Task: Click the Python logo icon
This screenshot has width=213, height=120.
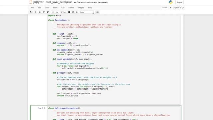Action: [170, 2]
